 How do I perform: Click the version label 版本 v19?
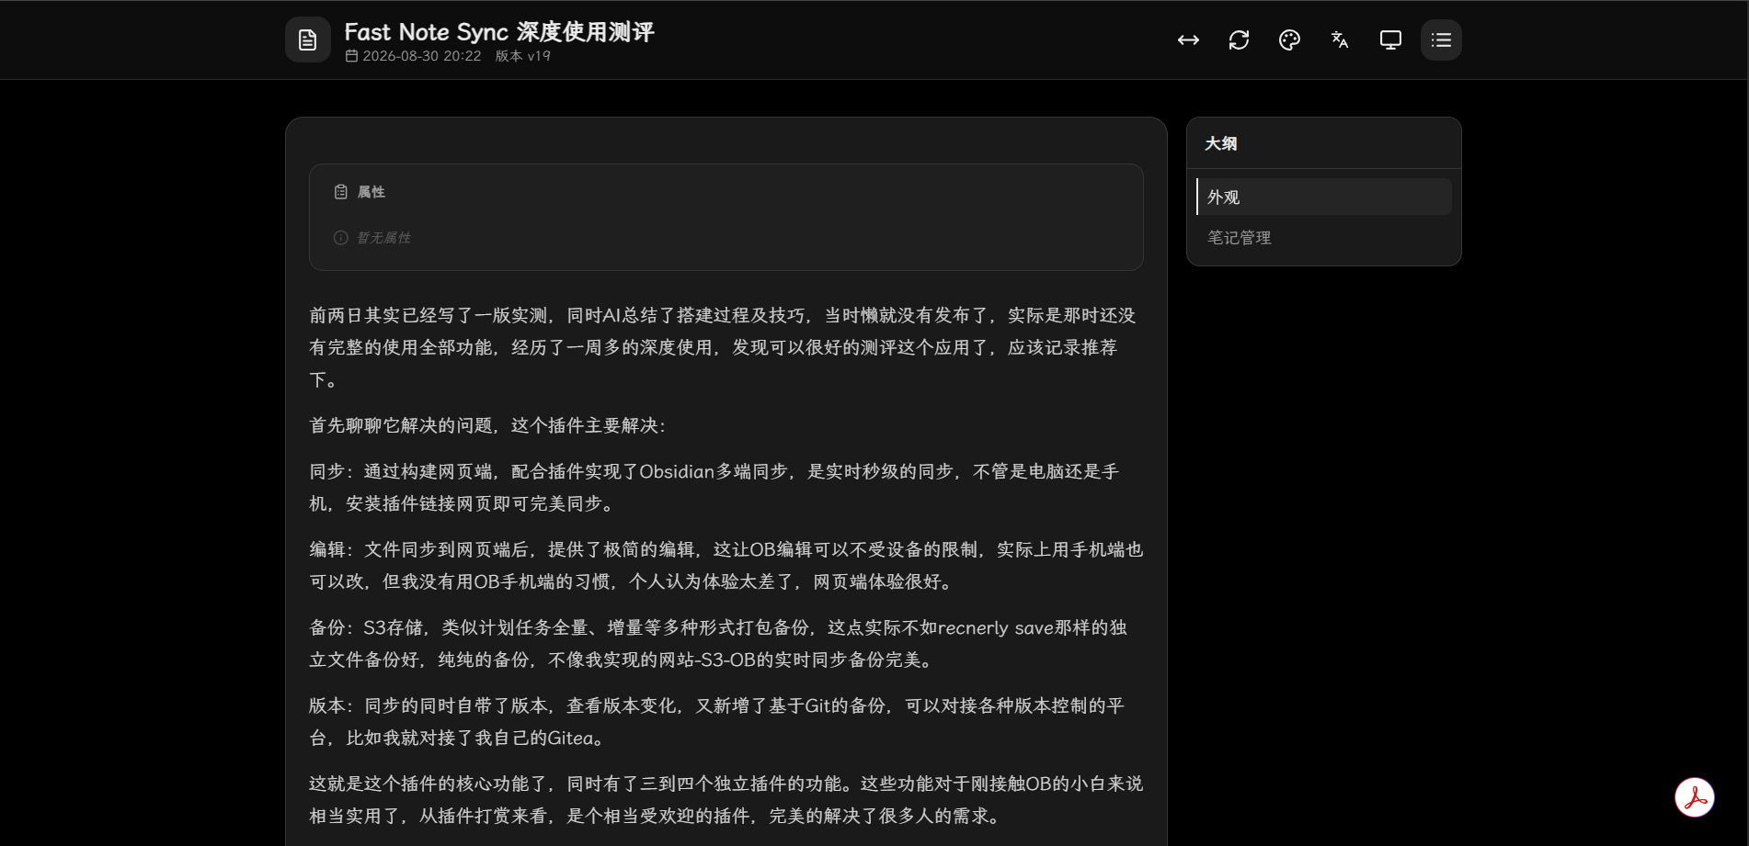(522, 56)
